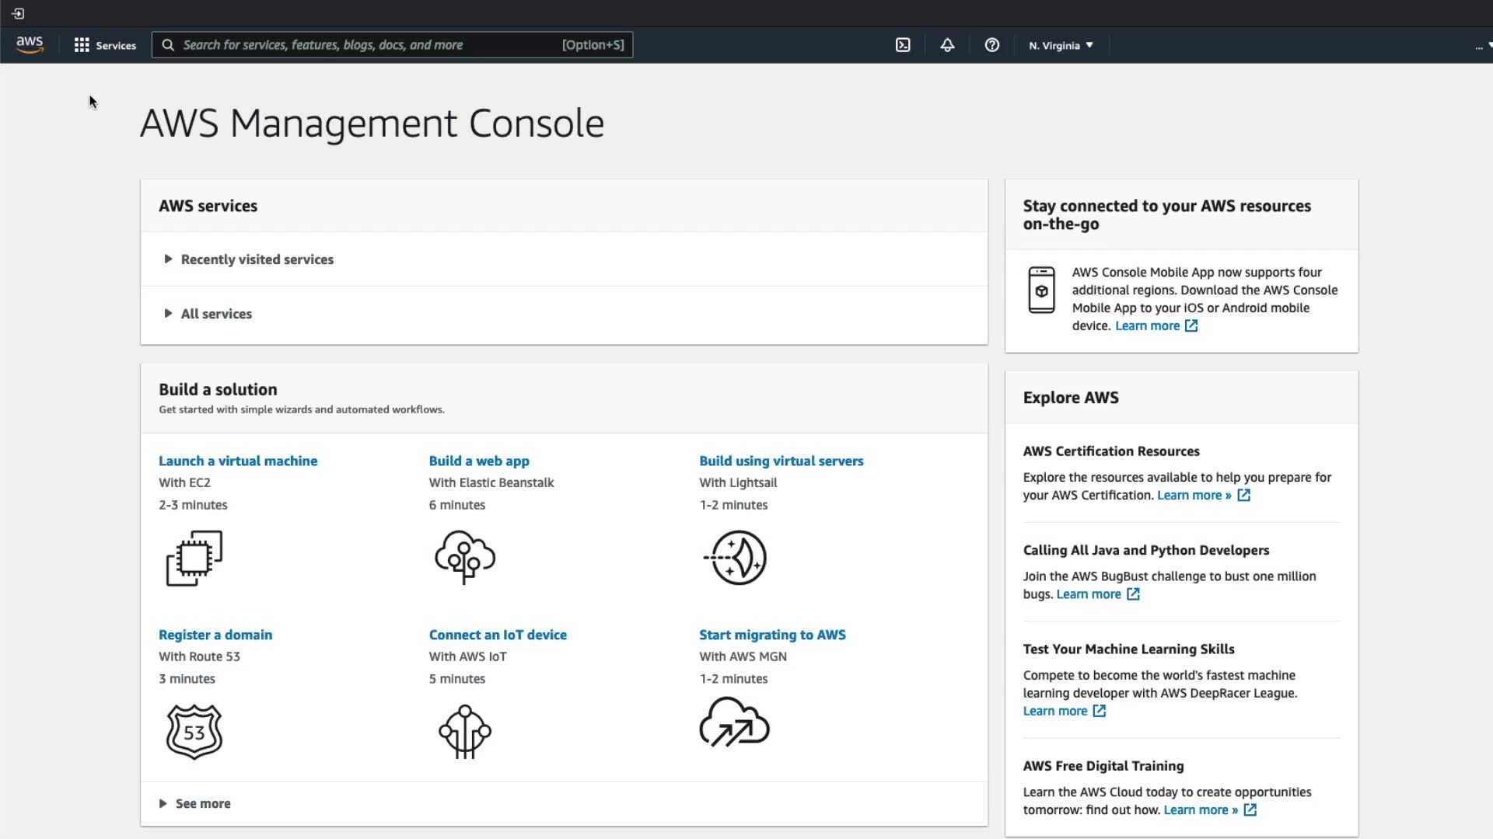Click the AWS logo home icon

[30, 45]
